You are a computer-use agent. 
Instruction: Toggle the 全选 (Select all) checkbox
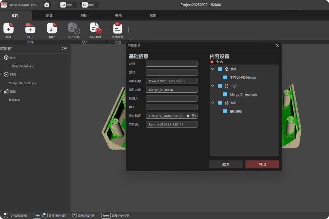pos(212,62)
